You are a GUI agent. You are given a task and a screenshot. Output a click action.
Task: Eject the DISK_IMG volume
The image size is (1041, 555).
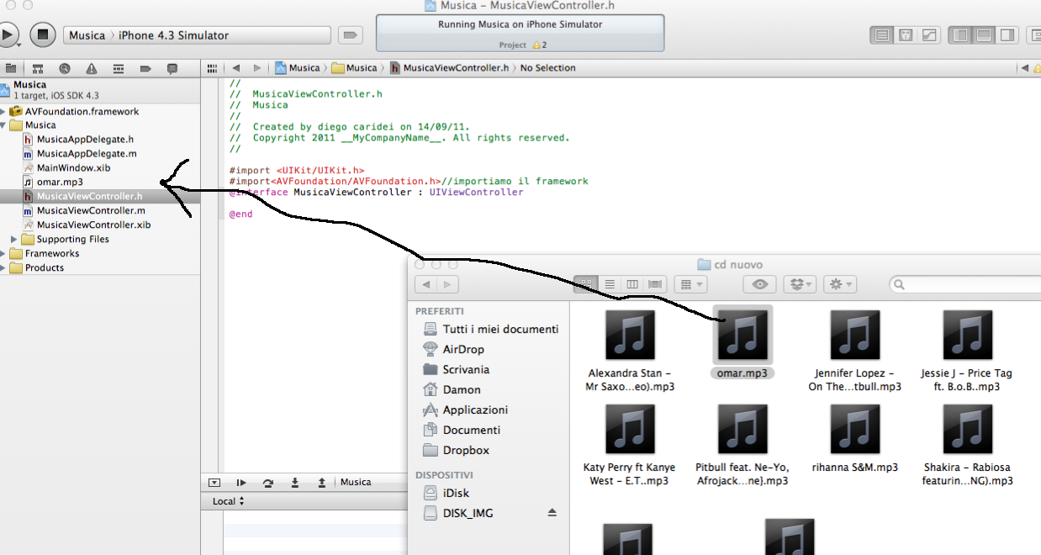[552, 513]
